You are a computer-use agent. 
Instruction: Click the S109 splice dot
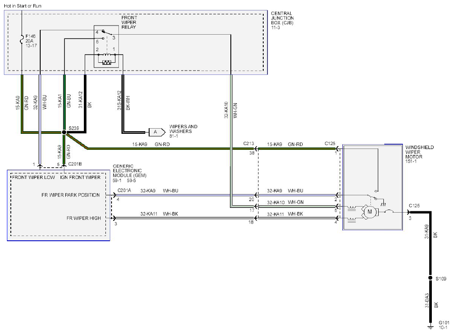[430, 278]
